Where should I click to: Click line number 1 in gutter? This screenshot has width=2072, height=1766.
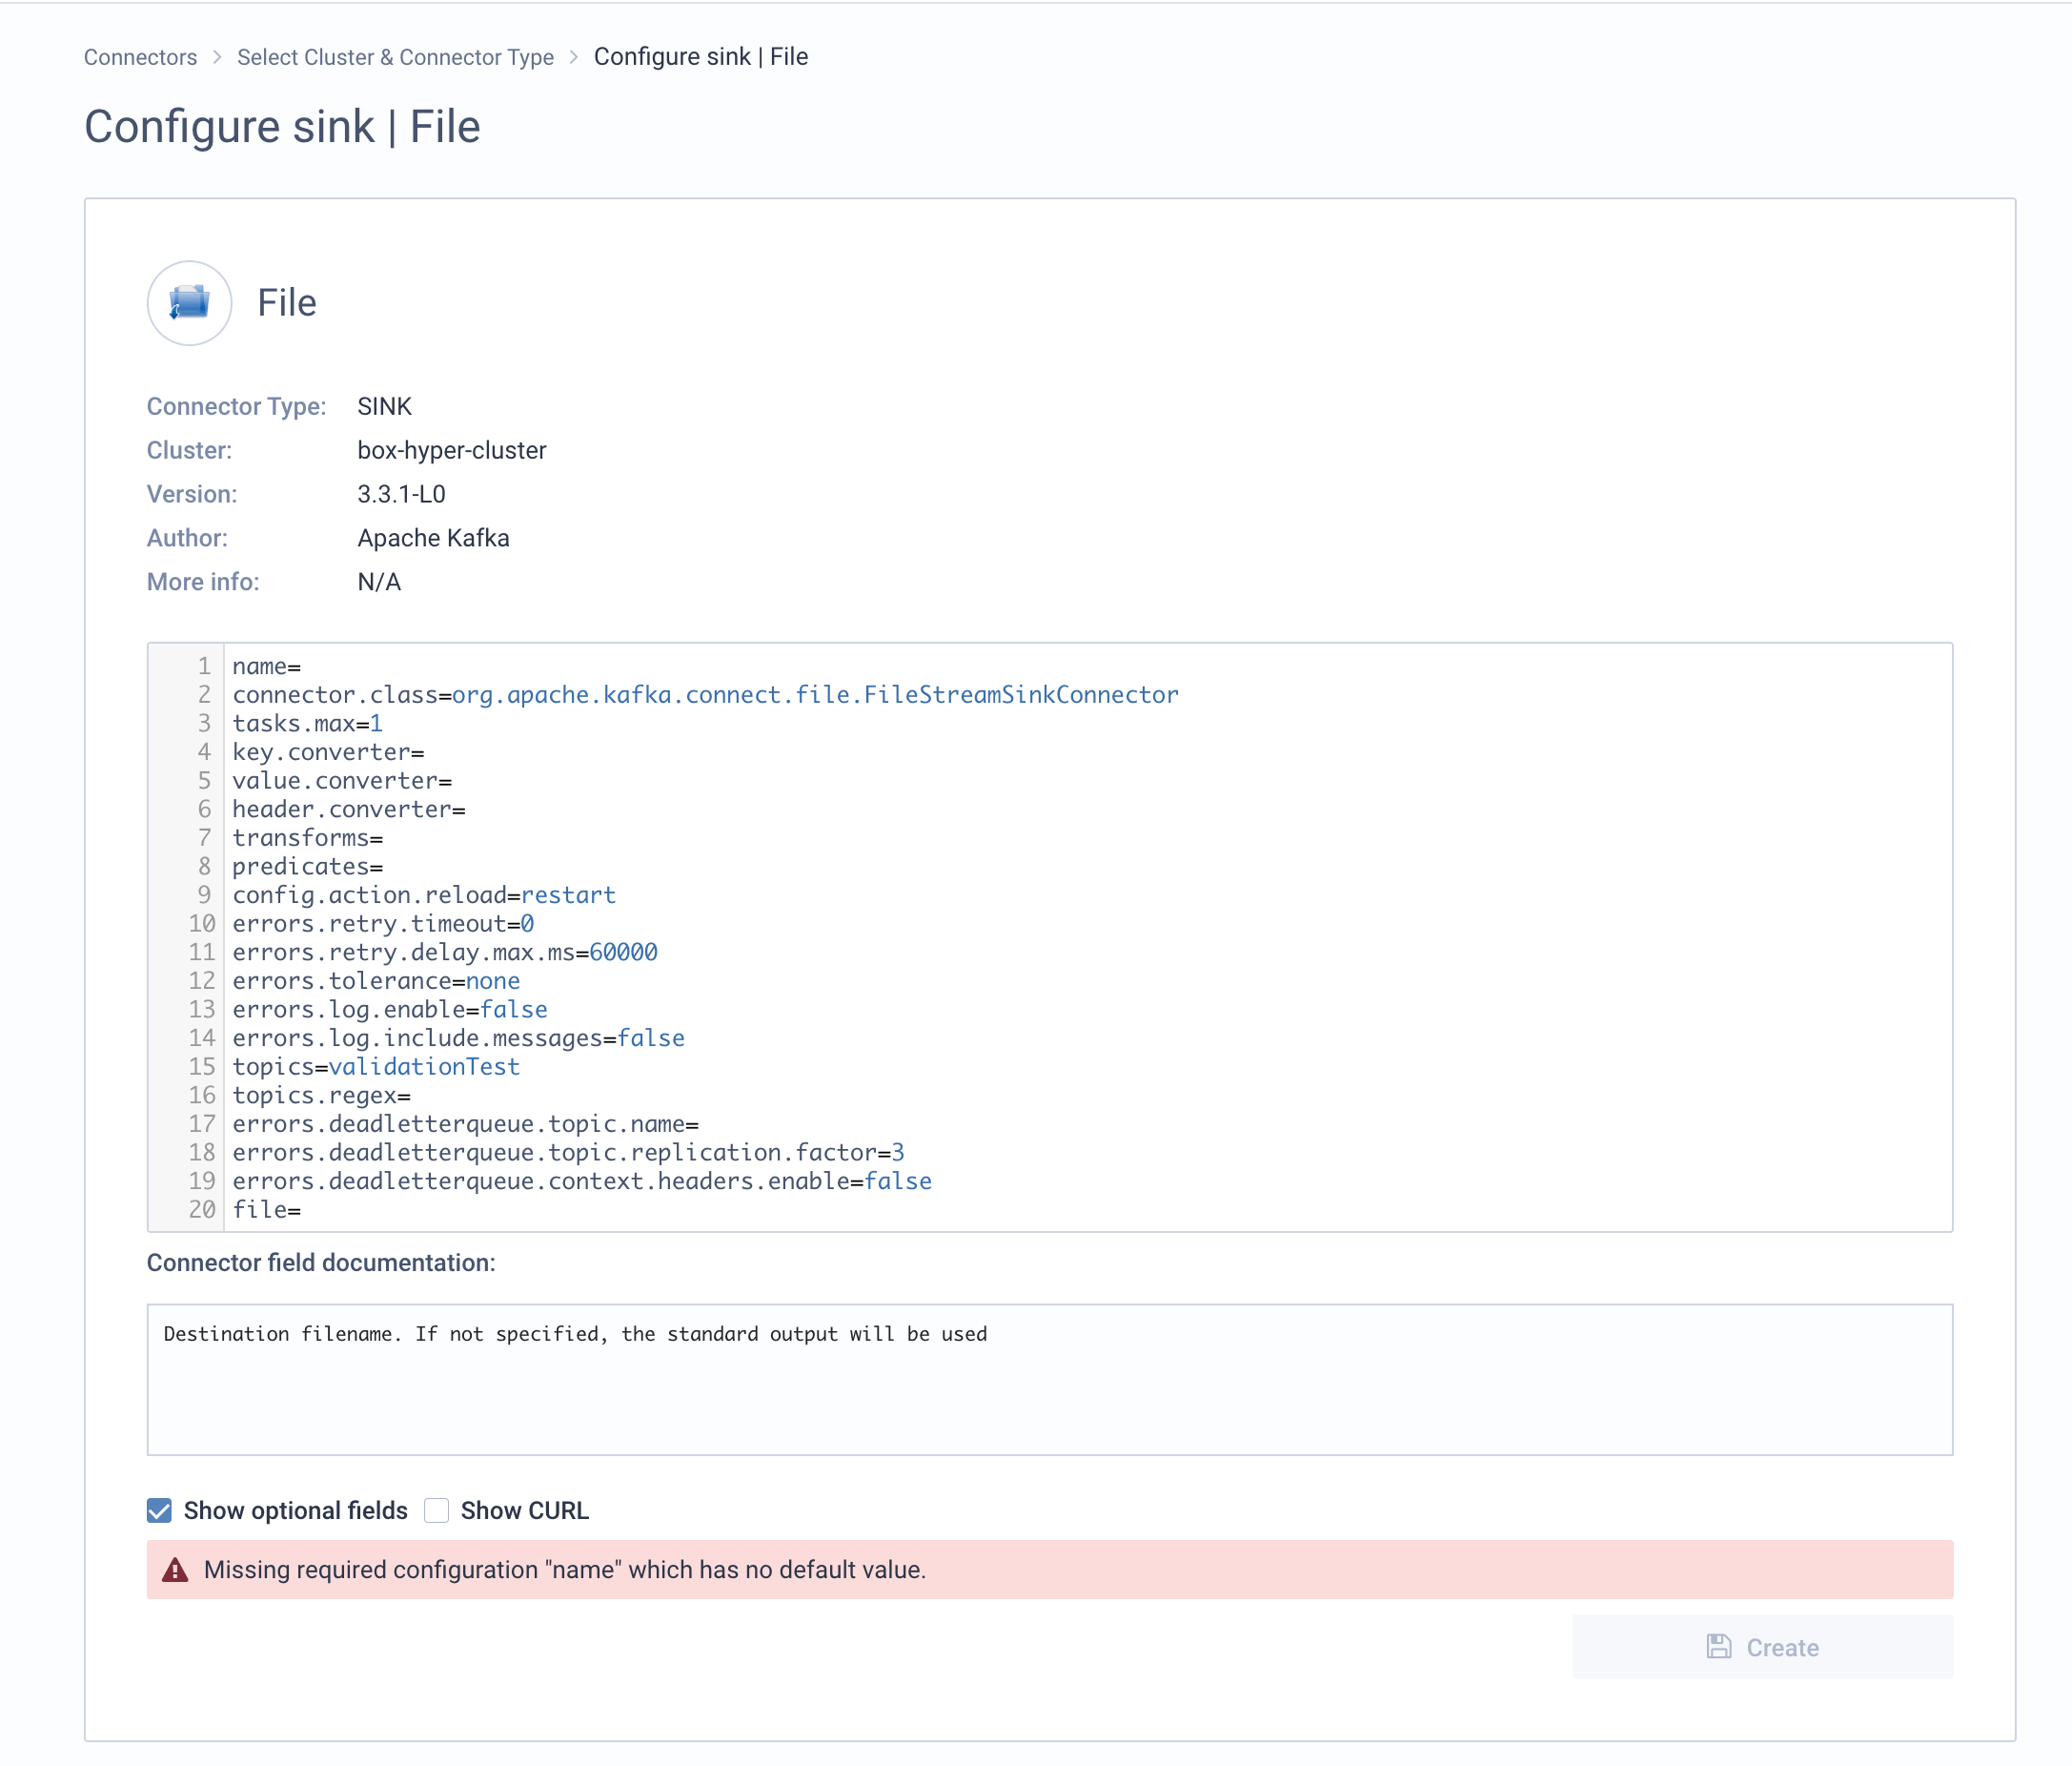coord(204,667)
